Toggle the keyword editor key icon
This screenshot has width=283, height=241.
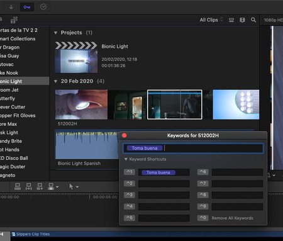(27, 7)
